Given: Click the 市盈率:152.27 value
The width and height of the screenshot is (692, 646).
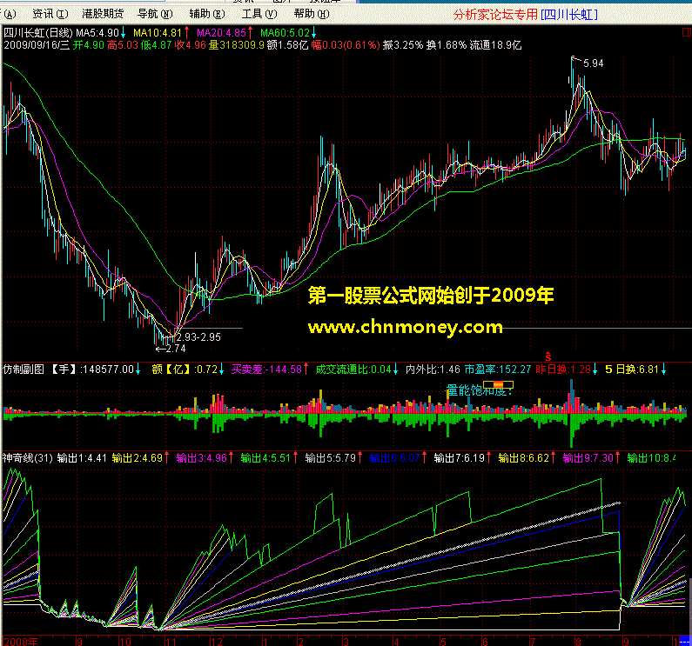Looking at the screenshot, I should (498, 369).
